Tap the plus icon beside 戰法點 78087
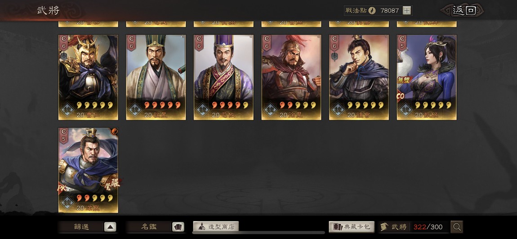Screen dimensions: 517x239 coord(407,10)
